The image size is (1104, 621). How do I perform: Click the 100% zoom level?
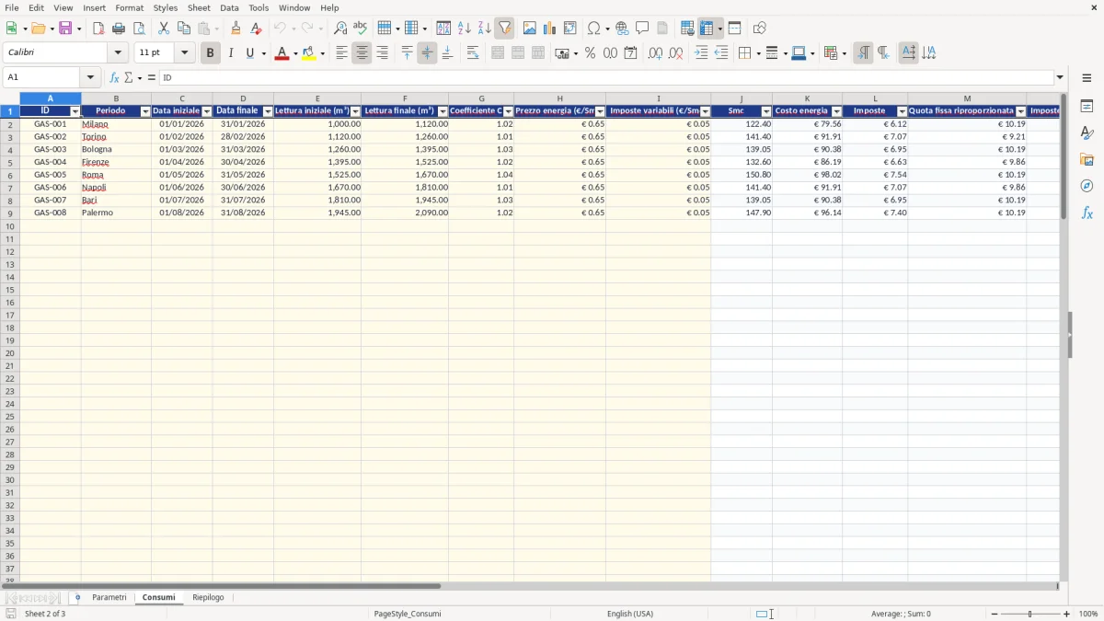(1088, 614)
